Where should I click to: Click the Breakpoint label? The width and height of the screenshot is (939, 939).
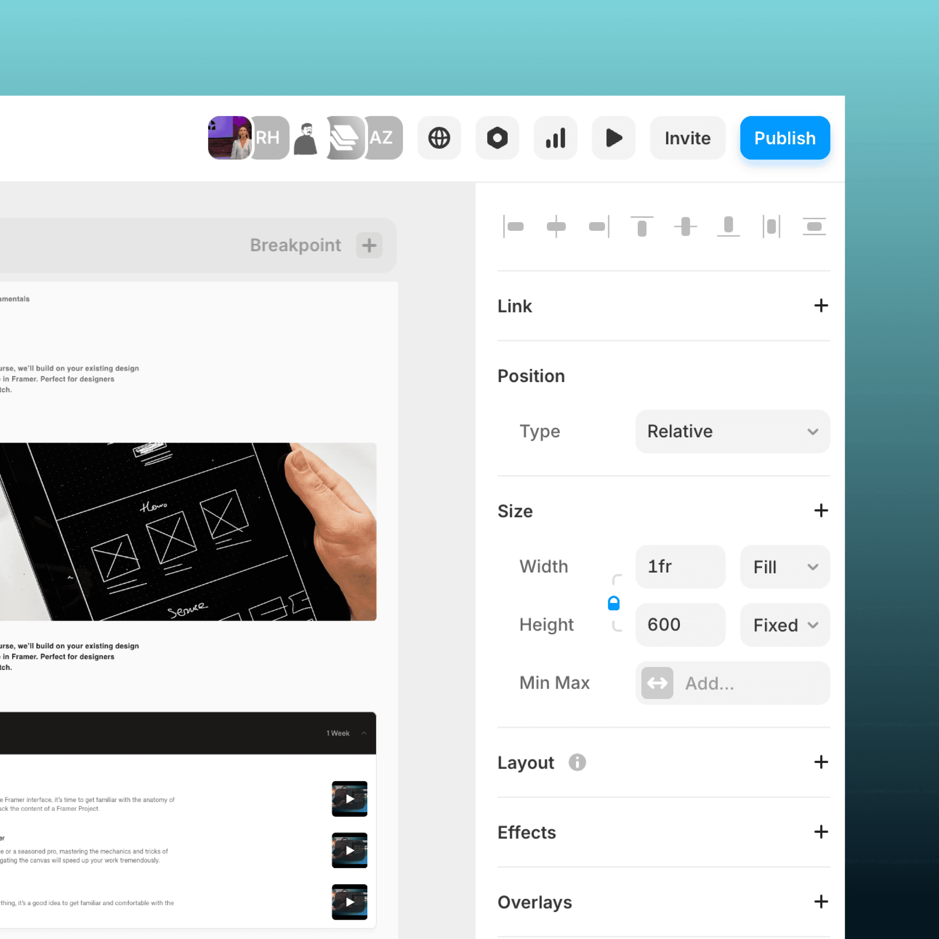tap(295, 245)
